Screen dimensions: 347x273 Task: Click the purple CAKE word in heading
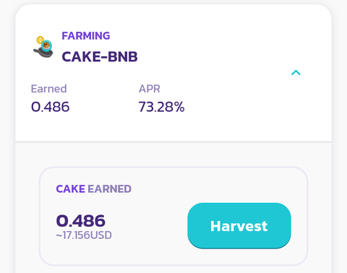click(x=71, y=189)
